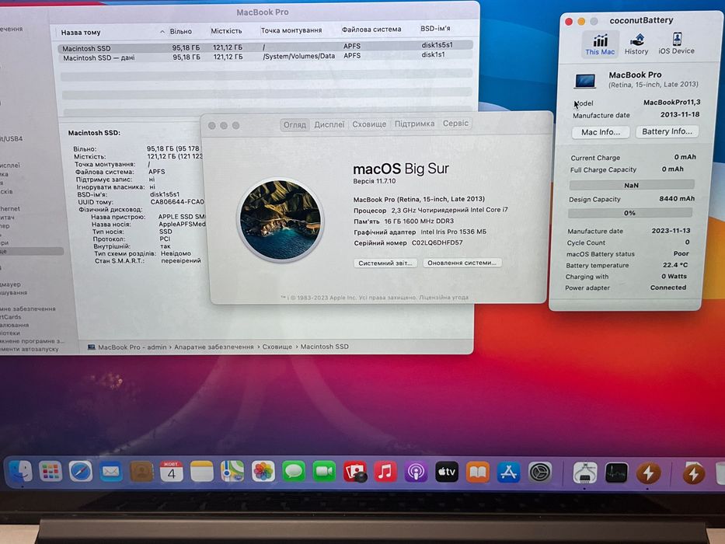This screenshot has height=544, width=725.
Task: Open System Preferences gear icon
Action: coord(539,473)
